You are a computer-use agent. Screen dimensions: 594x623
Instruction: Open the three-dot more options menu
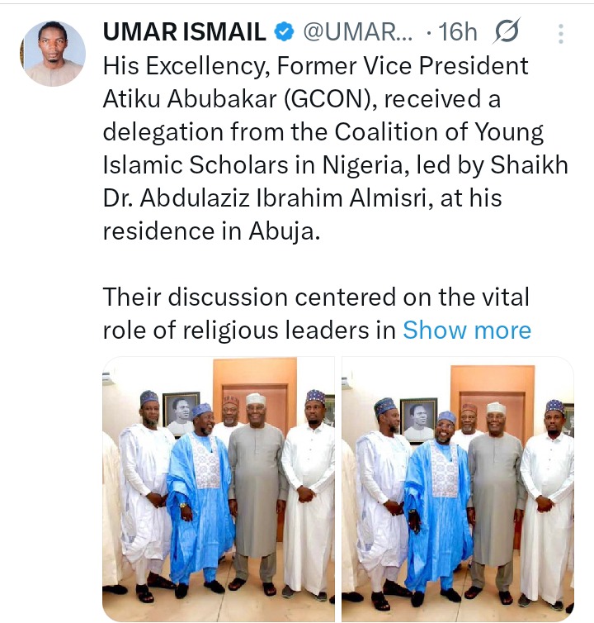tap(561, 34)
